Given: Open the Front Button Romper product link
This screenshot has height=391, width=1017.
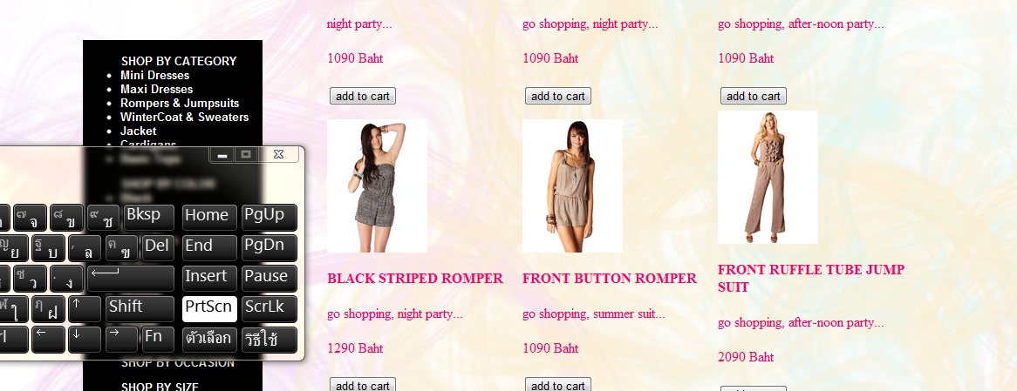Looking at the screenshot, I should click(x=610, y=279).
